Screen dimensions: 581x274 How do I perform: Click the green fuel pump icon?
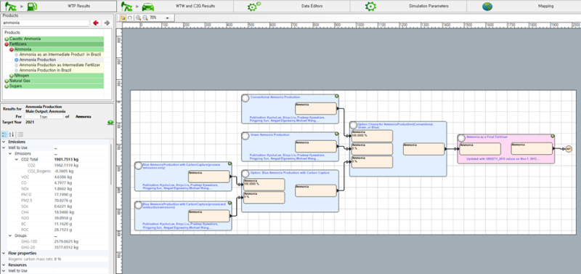(32, 6)
